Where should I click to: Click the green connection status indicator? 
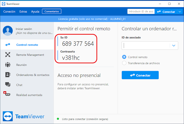[x=58, y=119]
